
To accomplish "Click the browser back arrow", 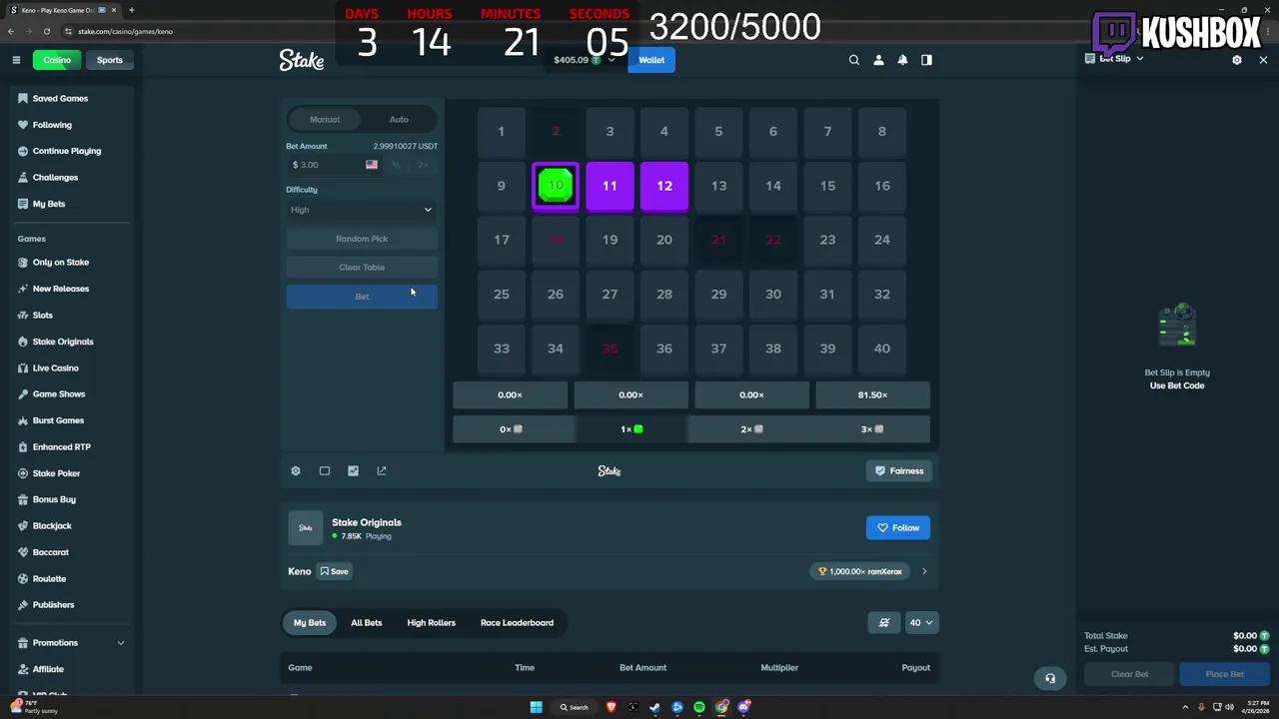I will click(x=11, y=31).
